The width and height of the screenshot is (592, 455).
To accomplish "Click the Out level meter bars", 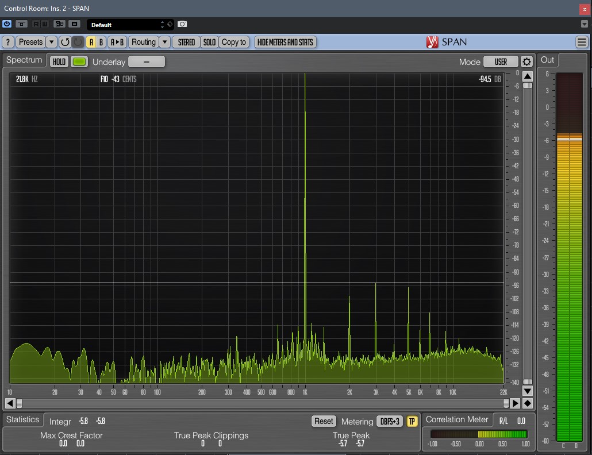I will tap(570, 257).
